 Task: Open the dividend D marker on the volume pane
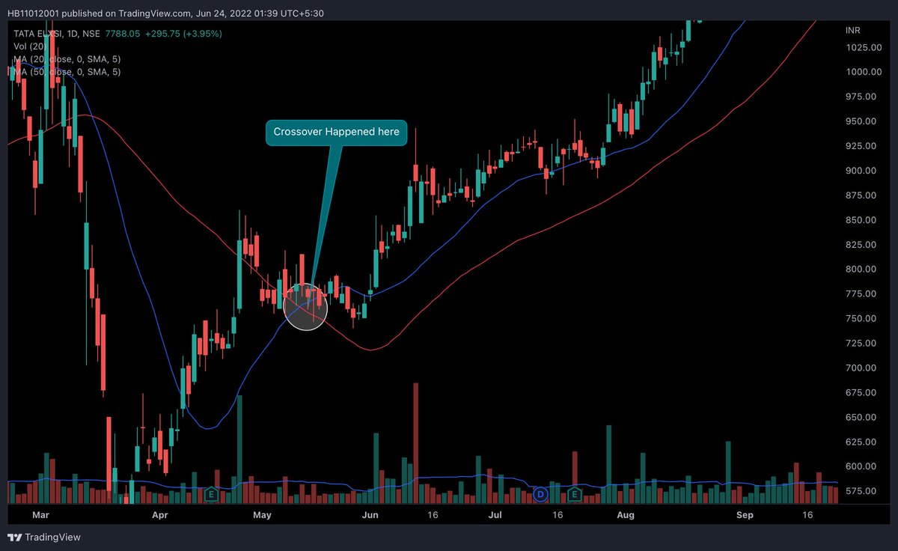click(x=540, y=495)
